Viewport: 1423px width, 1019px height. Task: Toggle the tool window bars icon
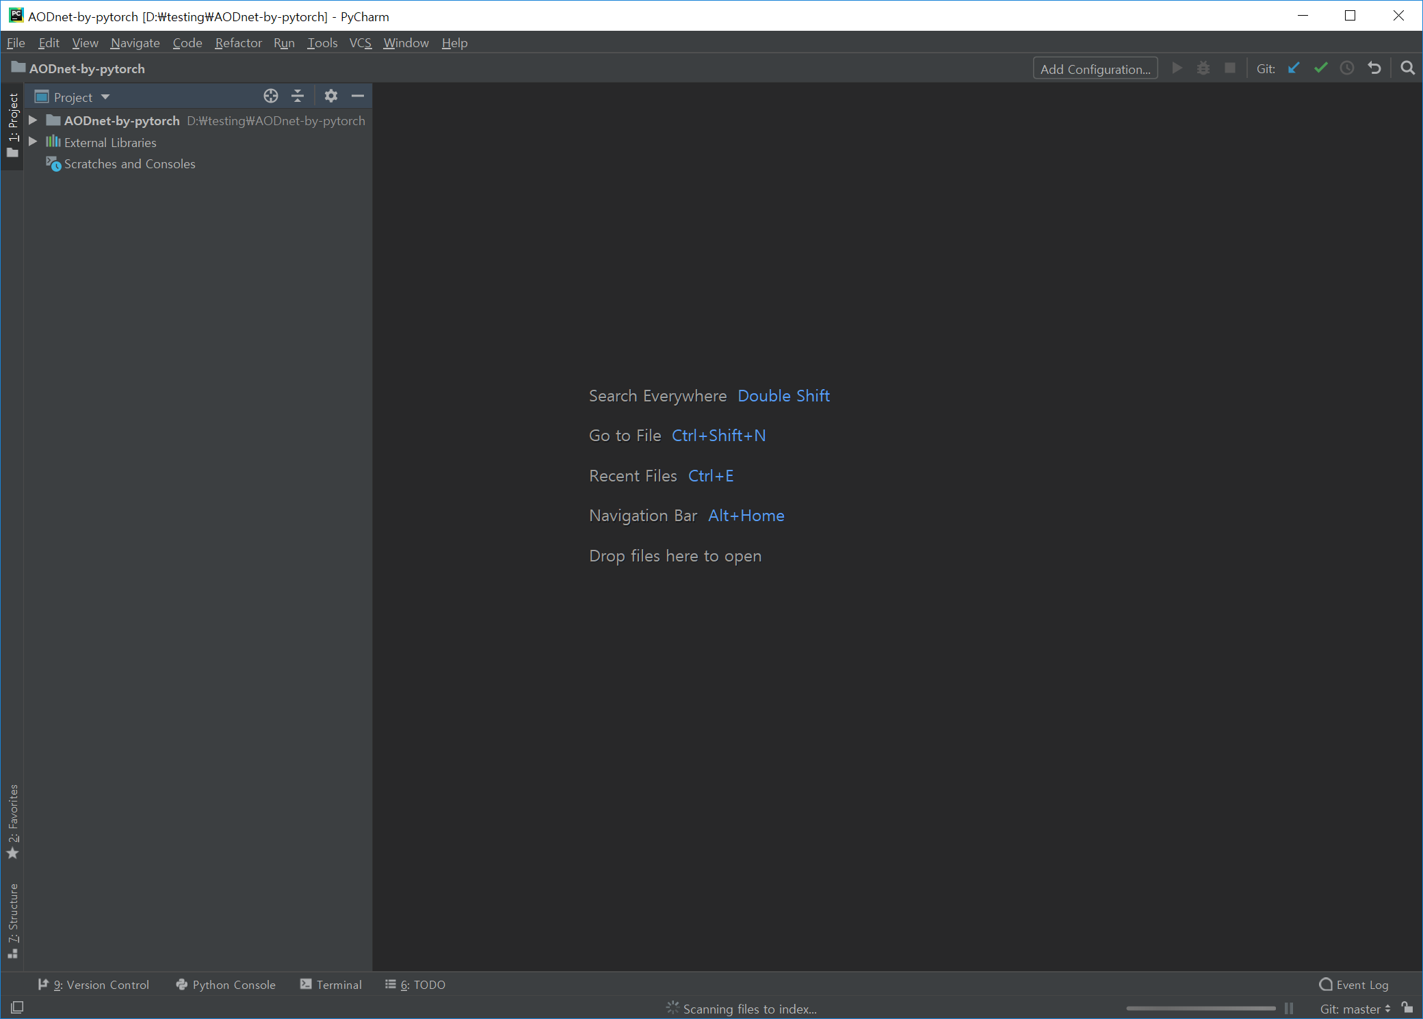(17, 1007)
